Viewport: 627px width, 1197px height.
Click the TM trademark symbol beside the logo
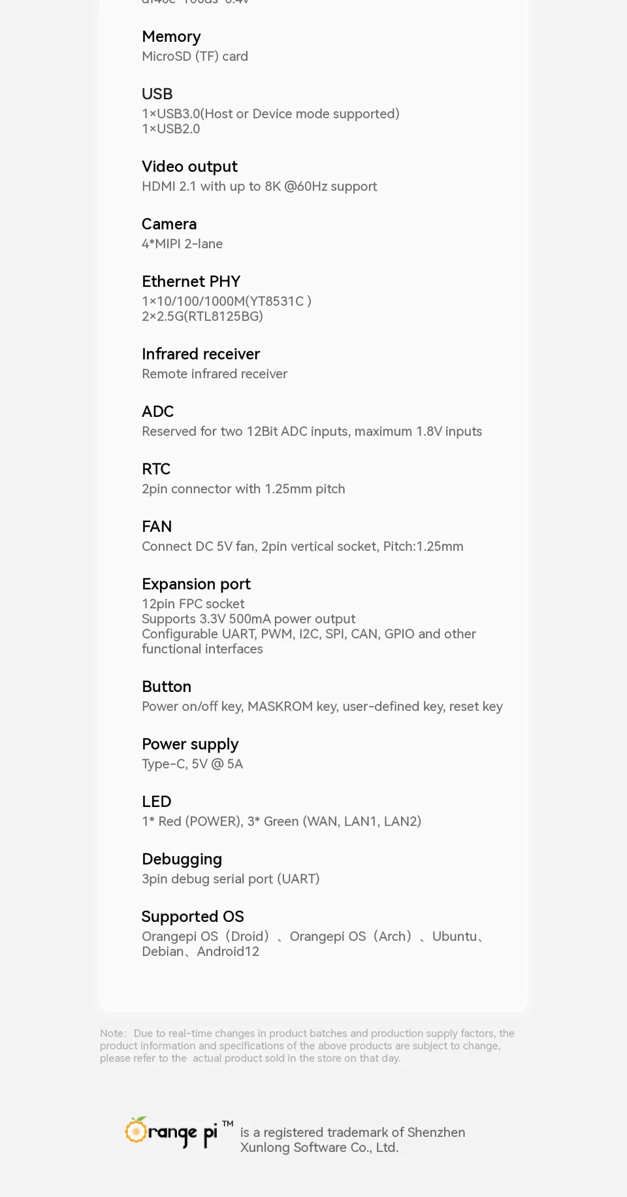[x=227, y=1124]
